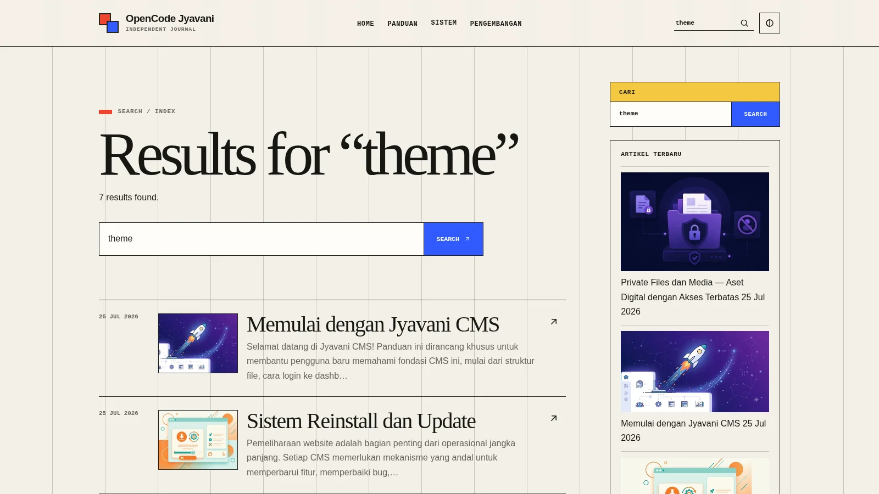
Task: Click the excerpt starting Pemeliharaan website adalah
Action: [381, 458]
